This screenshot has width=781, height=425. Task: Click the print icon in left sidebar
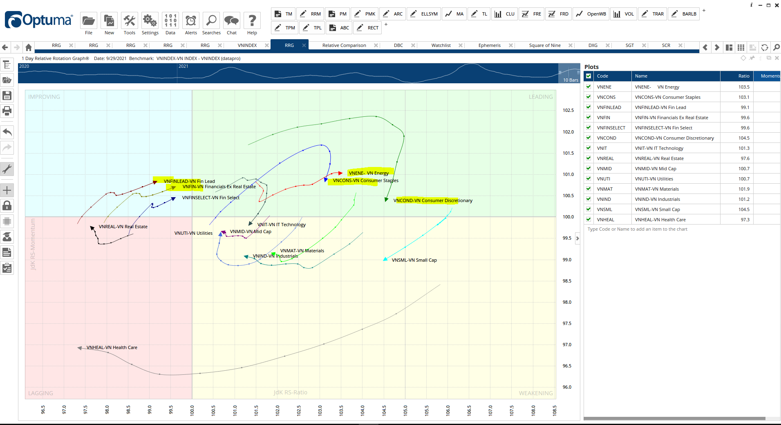[x=7, y=111]
